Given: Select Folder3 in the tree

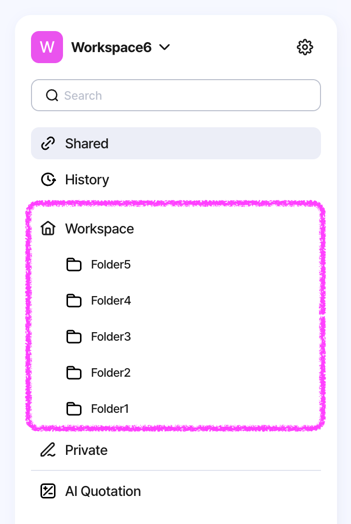Looking at the screenshot, I should (x=176, y=337).
